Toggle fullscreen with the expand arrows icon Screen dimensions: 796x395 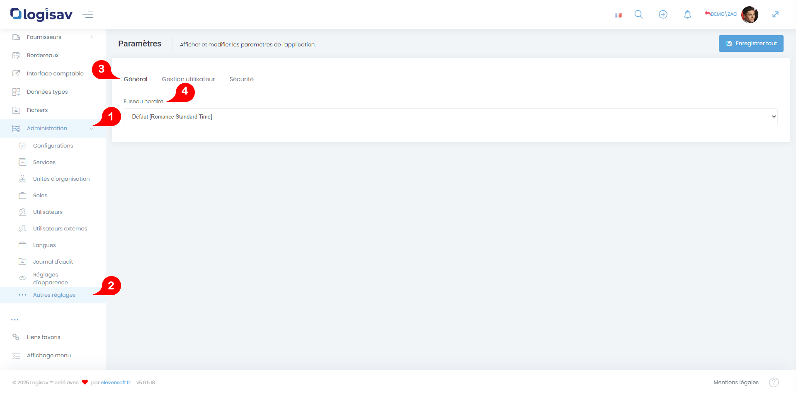(775, 15)
